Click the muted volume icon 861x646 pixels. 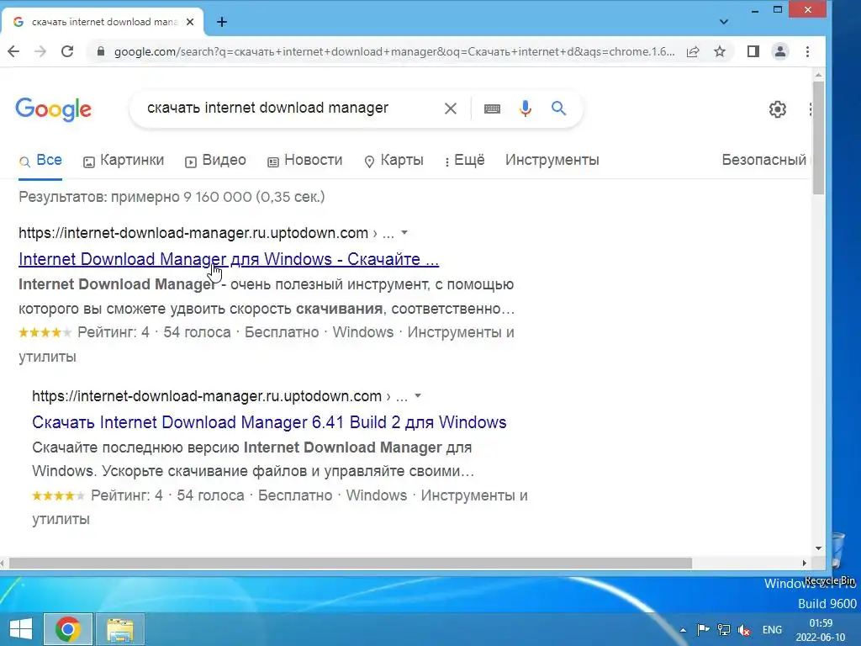click(744, 630)
